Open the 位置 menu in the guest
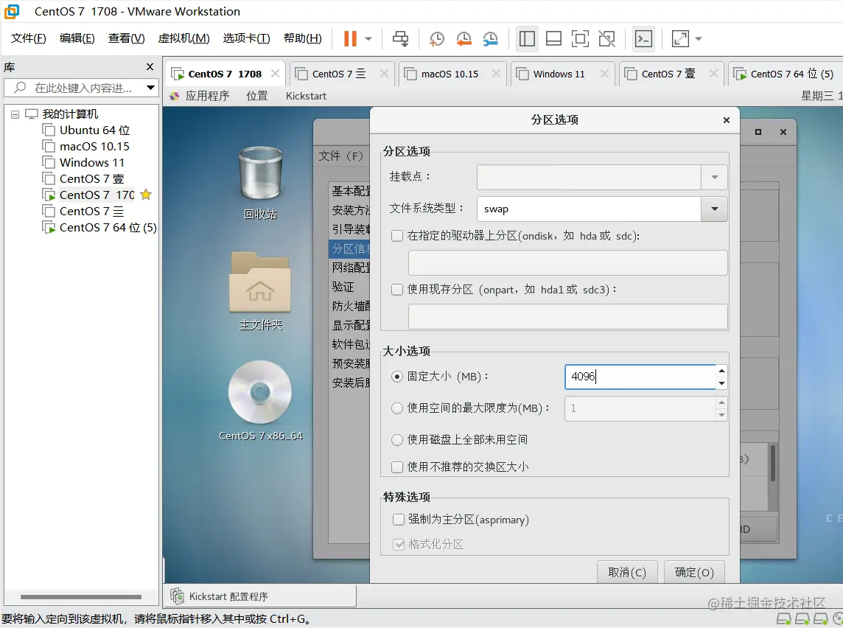This screenshot has height=628, width=843. pos(257,96)
